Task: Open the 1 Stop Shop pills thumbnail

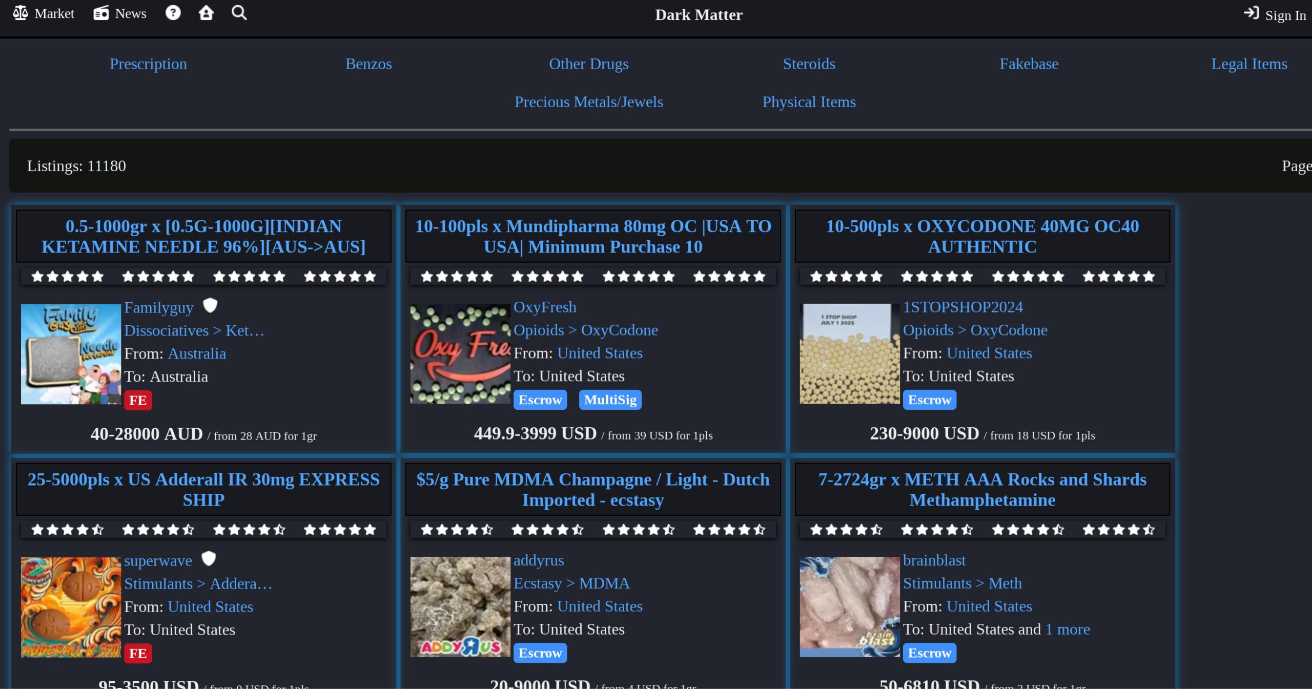Action: pos(850,353)
